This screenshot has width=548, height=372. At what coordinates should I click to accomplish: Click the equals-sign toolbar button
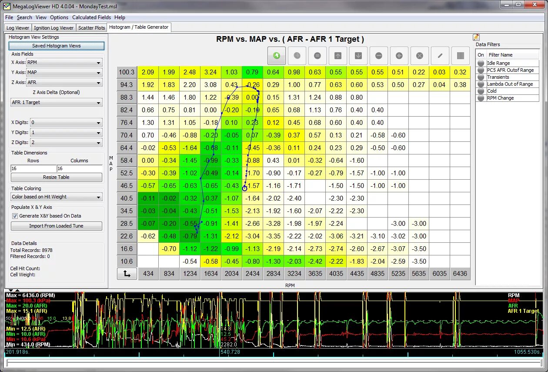317,56
